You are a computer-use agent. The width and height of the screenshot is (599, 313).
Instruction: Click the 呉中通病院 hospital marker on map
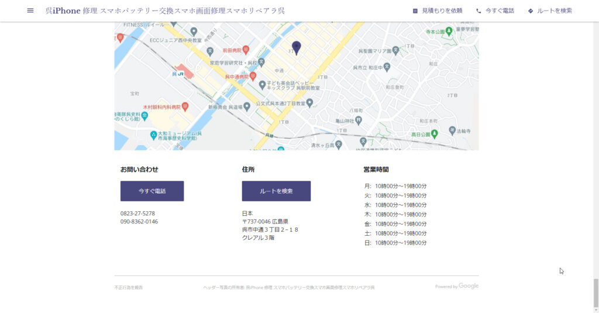tap(253, 77)
